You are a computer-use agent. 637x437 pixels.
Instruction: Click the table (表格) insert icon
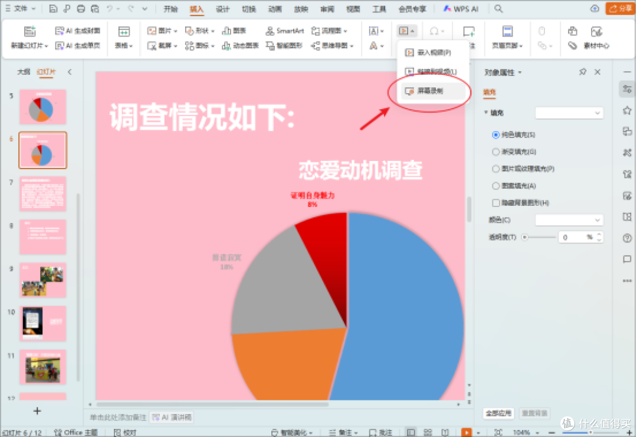point(124,32)
